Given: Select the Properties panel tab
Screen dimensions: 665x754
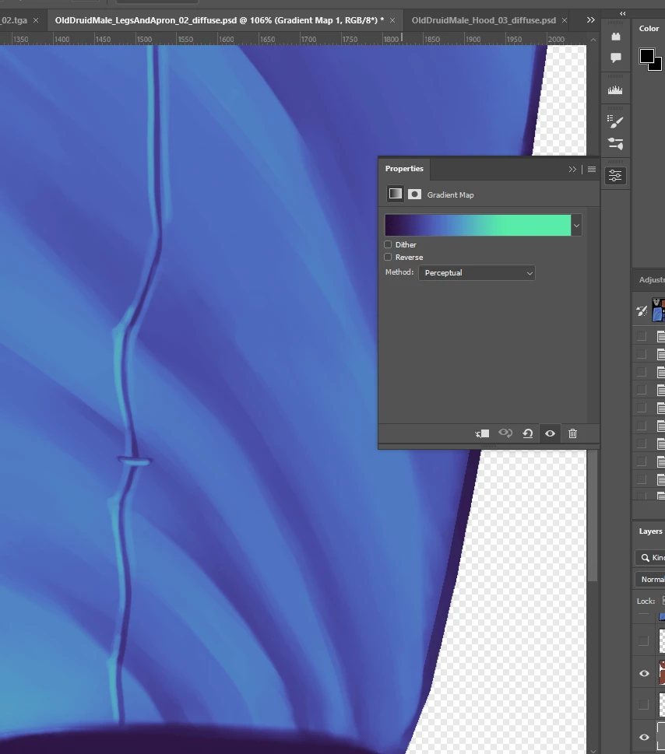Looking at the screenshot, I should click(x=404, y=169).
